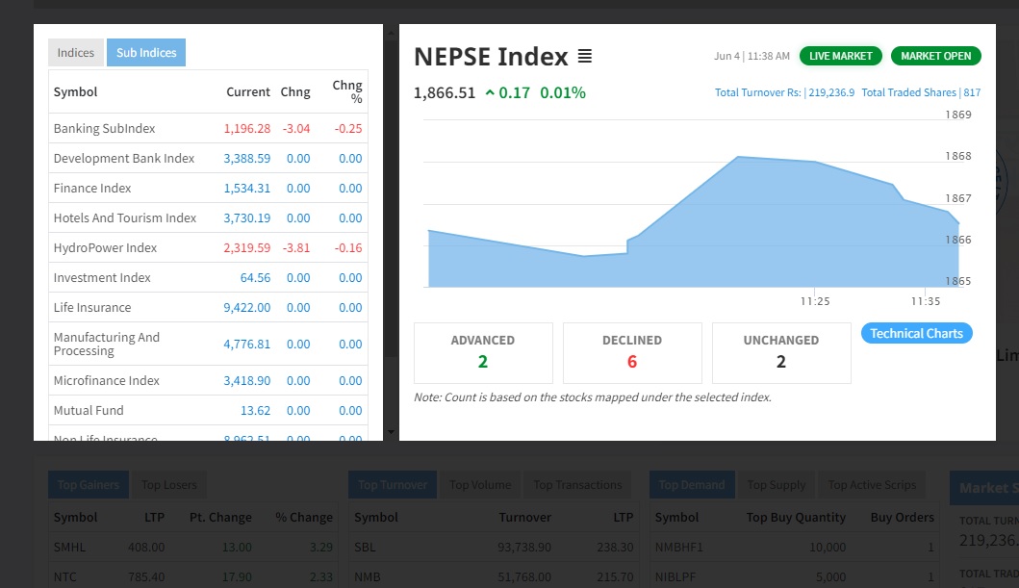Screen dimensions: 1019x588
Task: Click the LIVE MARKET badge
Action: [840, 56]
